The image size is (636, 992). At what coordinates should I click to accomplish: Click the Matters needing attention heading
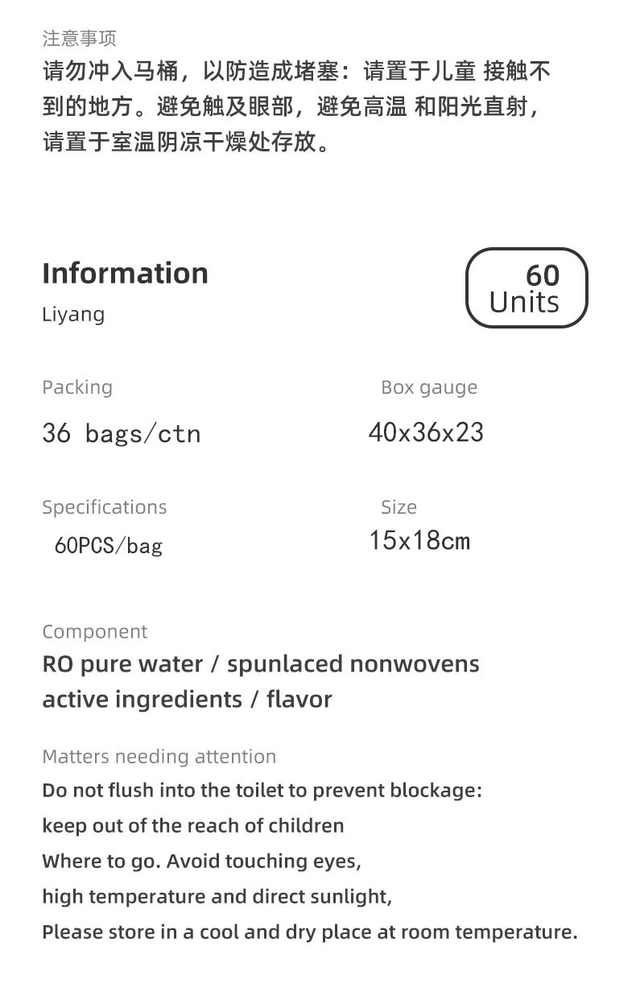pos(159,757)
